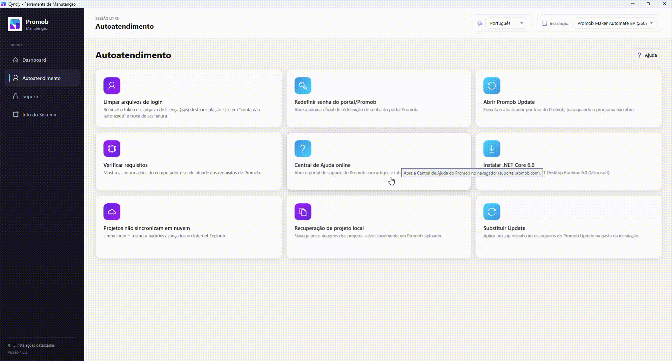Click Instalar .NET Core 6.0 title
Viewport: 672px width, 361px height.
pos(509,165)
